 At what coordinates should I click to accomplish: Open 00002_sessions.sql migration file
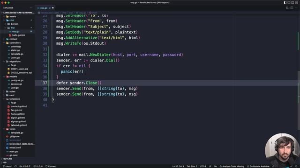(21, 73)
